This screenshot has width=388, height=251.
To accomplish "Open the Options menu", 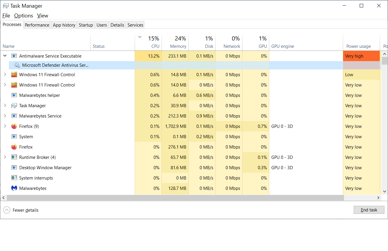I will coord(23,15).
